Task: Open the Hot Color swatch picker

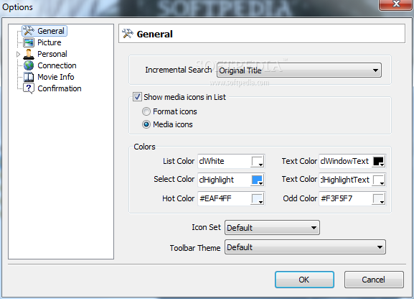Action: click(257, 198)
